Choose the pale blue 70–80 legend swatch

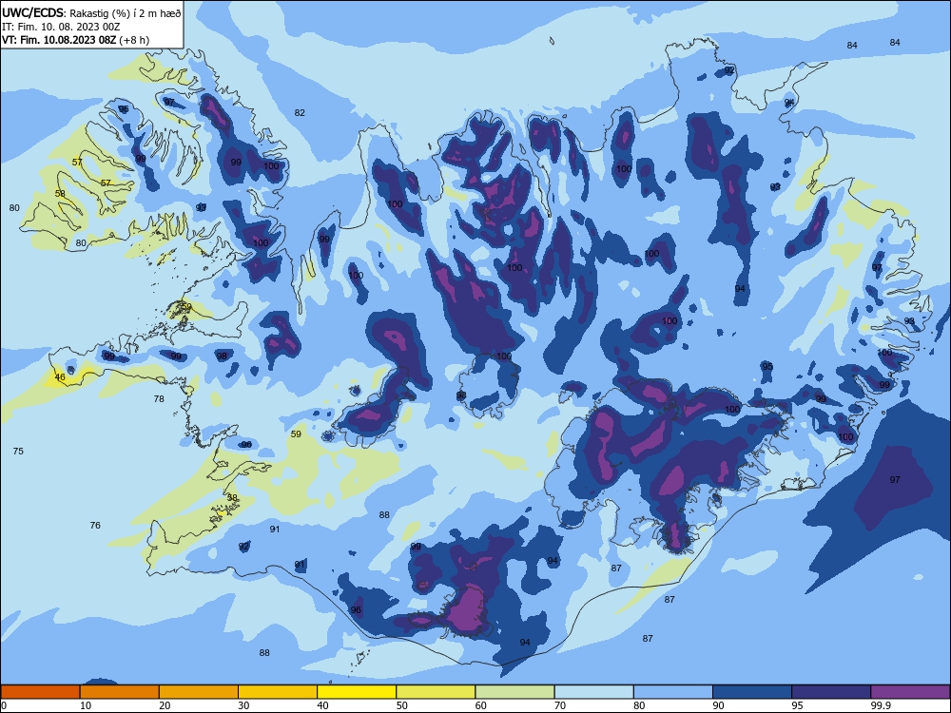[593, 692]
